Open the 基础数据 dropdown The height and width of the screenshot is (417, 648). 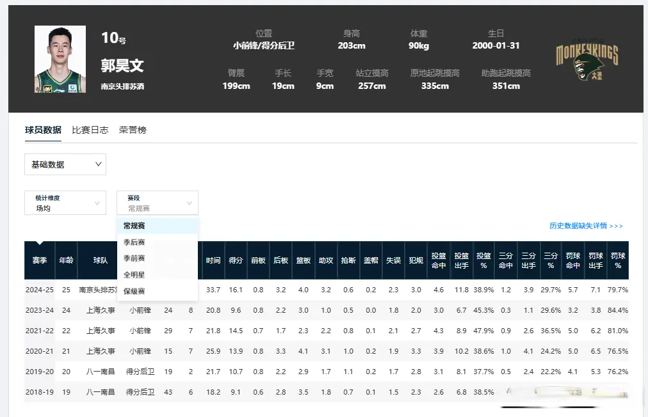point(65,164)
